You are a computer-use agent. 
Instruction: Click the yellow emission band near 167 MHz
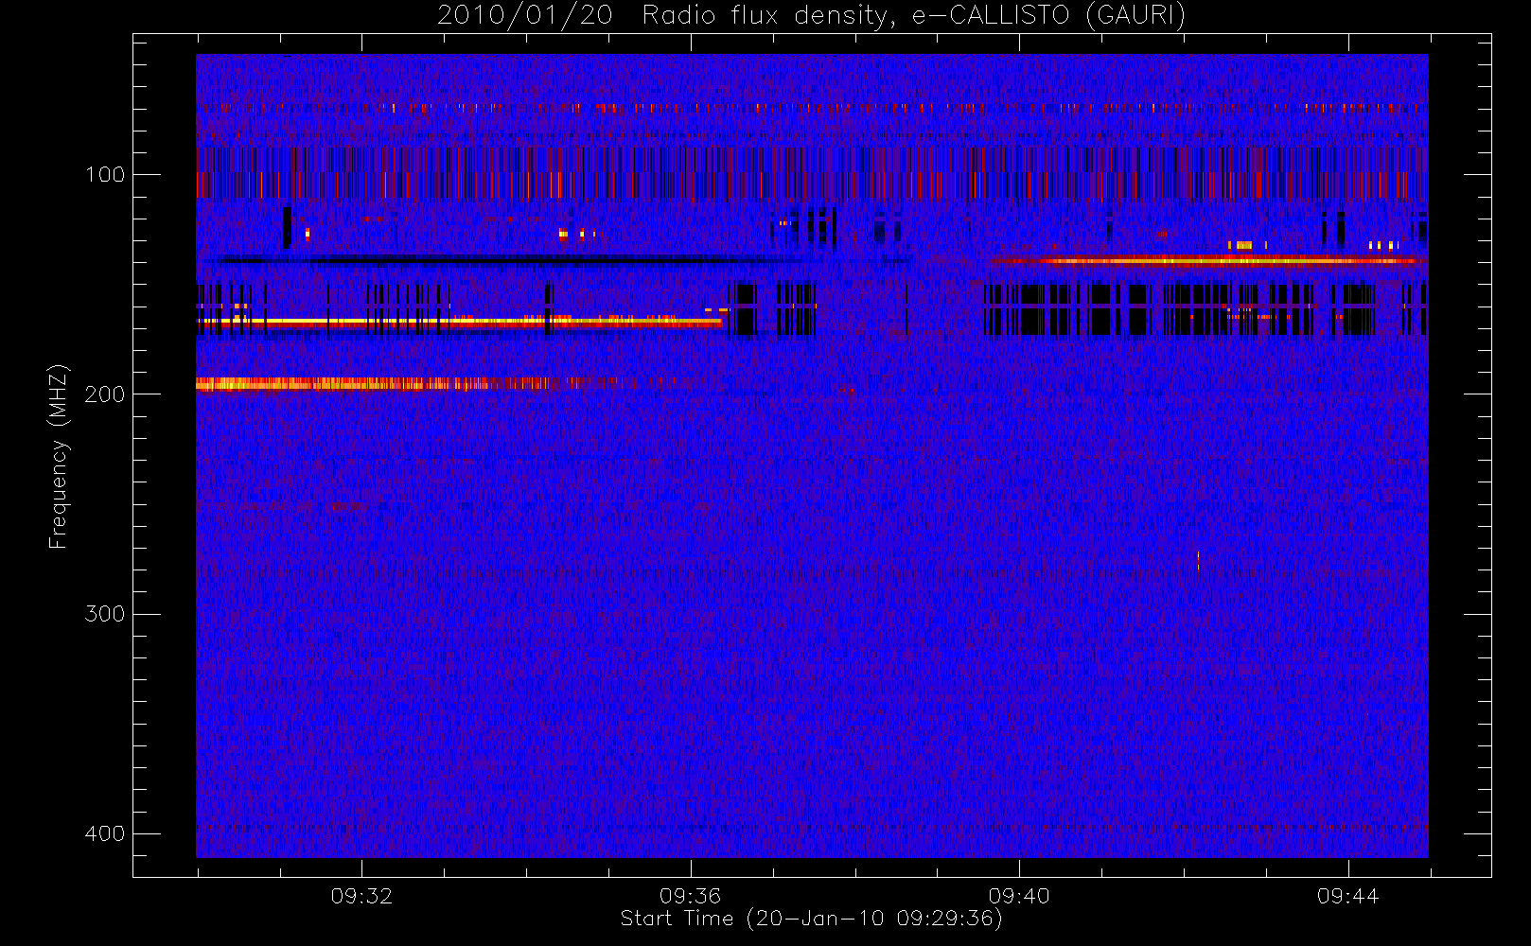point(459,323)
